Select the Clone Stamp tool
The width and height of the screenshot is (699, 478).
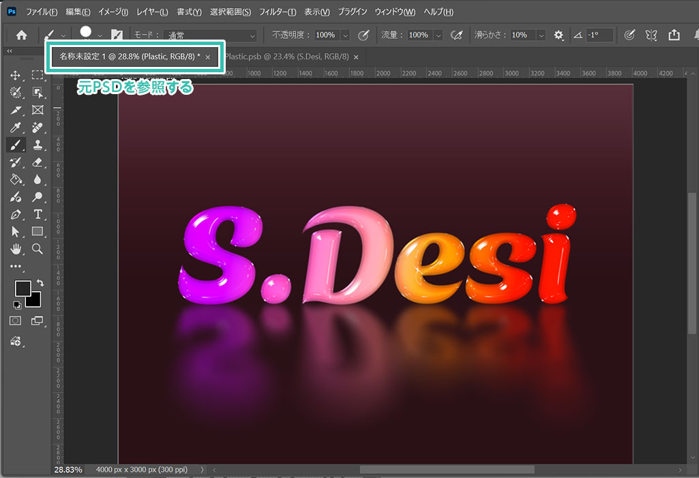pos(38,145)
